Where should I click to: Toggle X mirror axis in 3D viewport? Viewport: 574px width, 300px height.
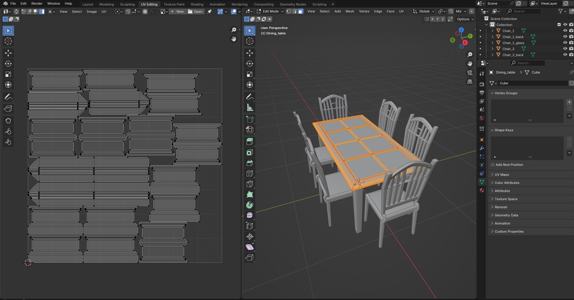tap(432, 19)
